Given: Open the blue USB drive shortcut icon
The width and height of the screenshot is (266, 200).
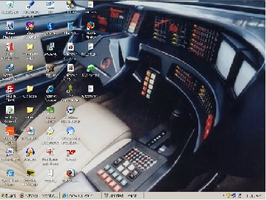Looking at the screenshot, I should (x=30, y=4).
